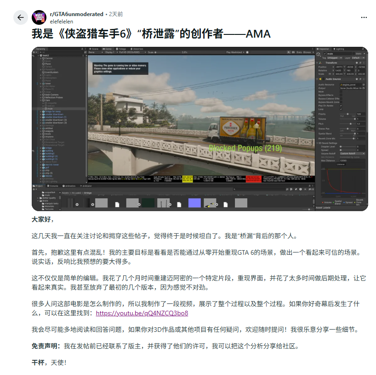Open the post's three-dot options menu
Image resolution: width=376 pixels, height=375 pixels.
point(364,17)
